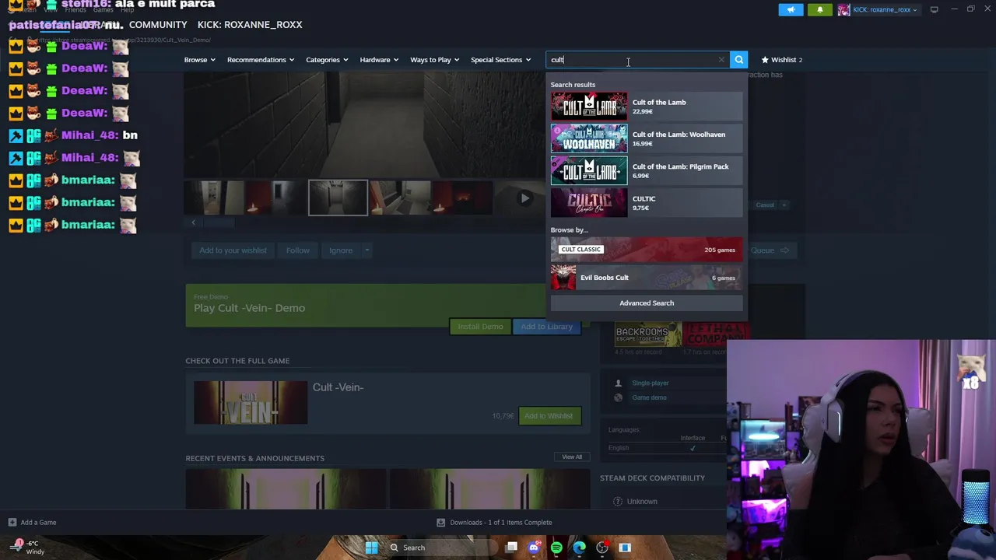Open the Game demo link
996x560 pixels.
pos(649,397)
